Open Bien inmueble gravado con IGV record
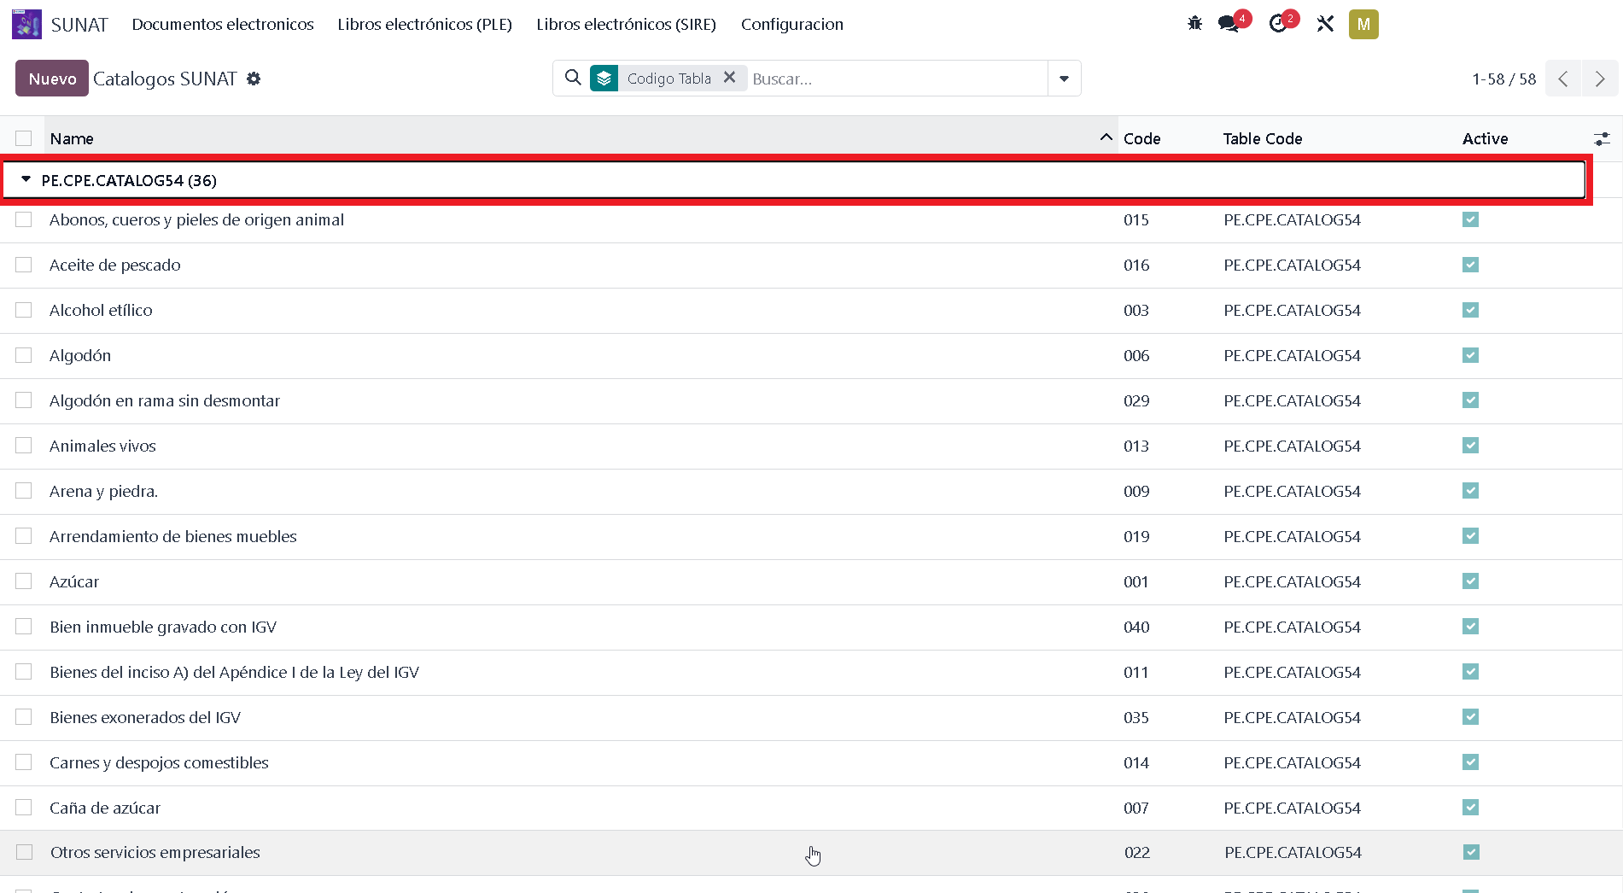The height and width of the screenshot is (893, 1623). click(x=163, y=627)
